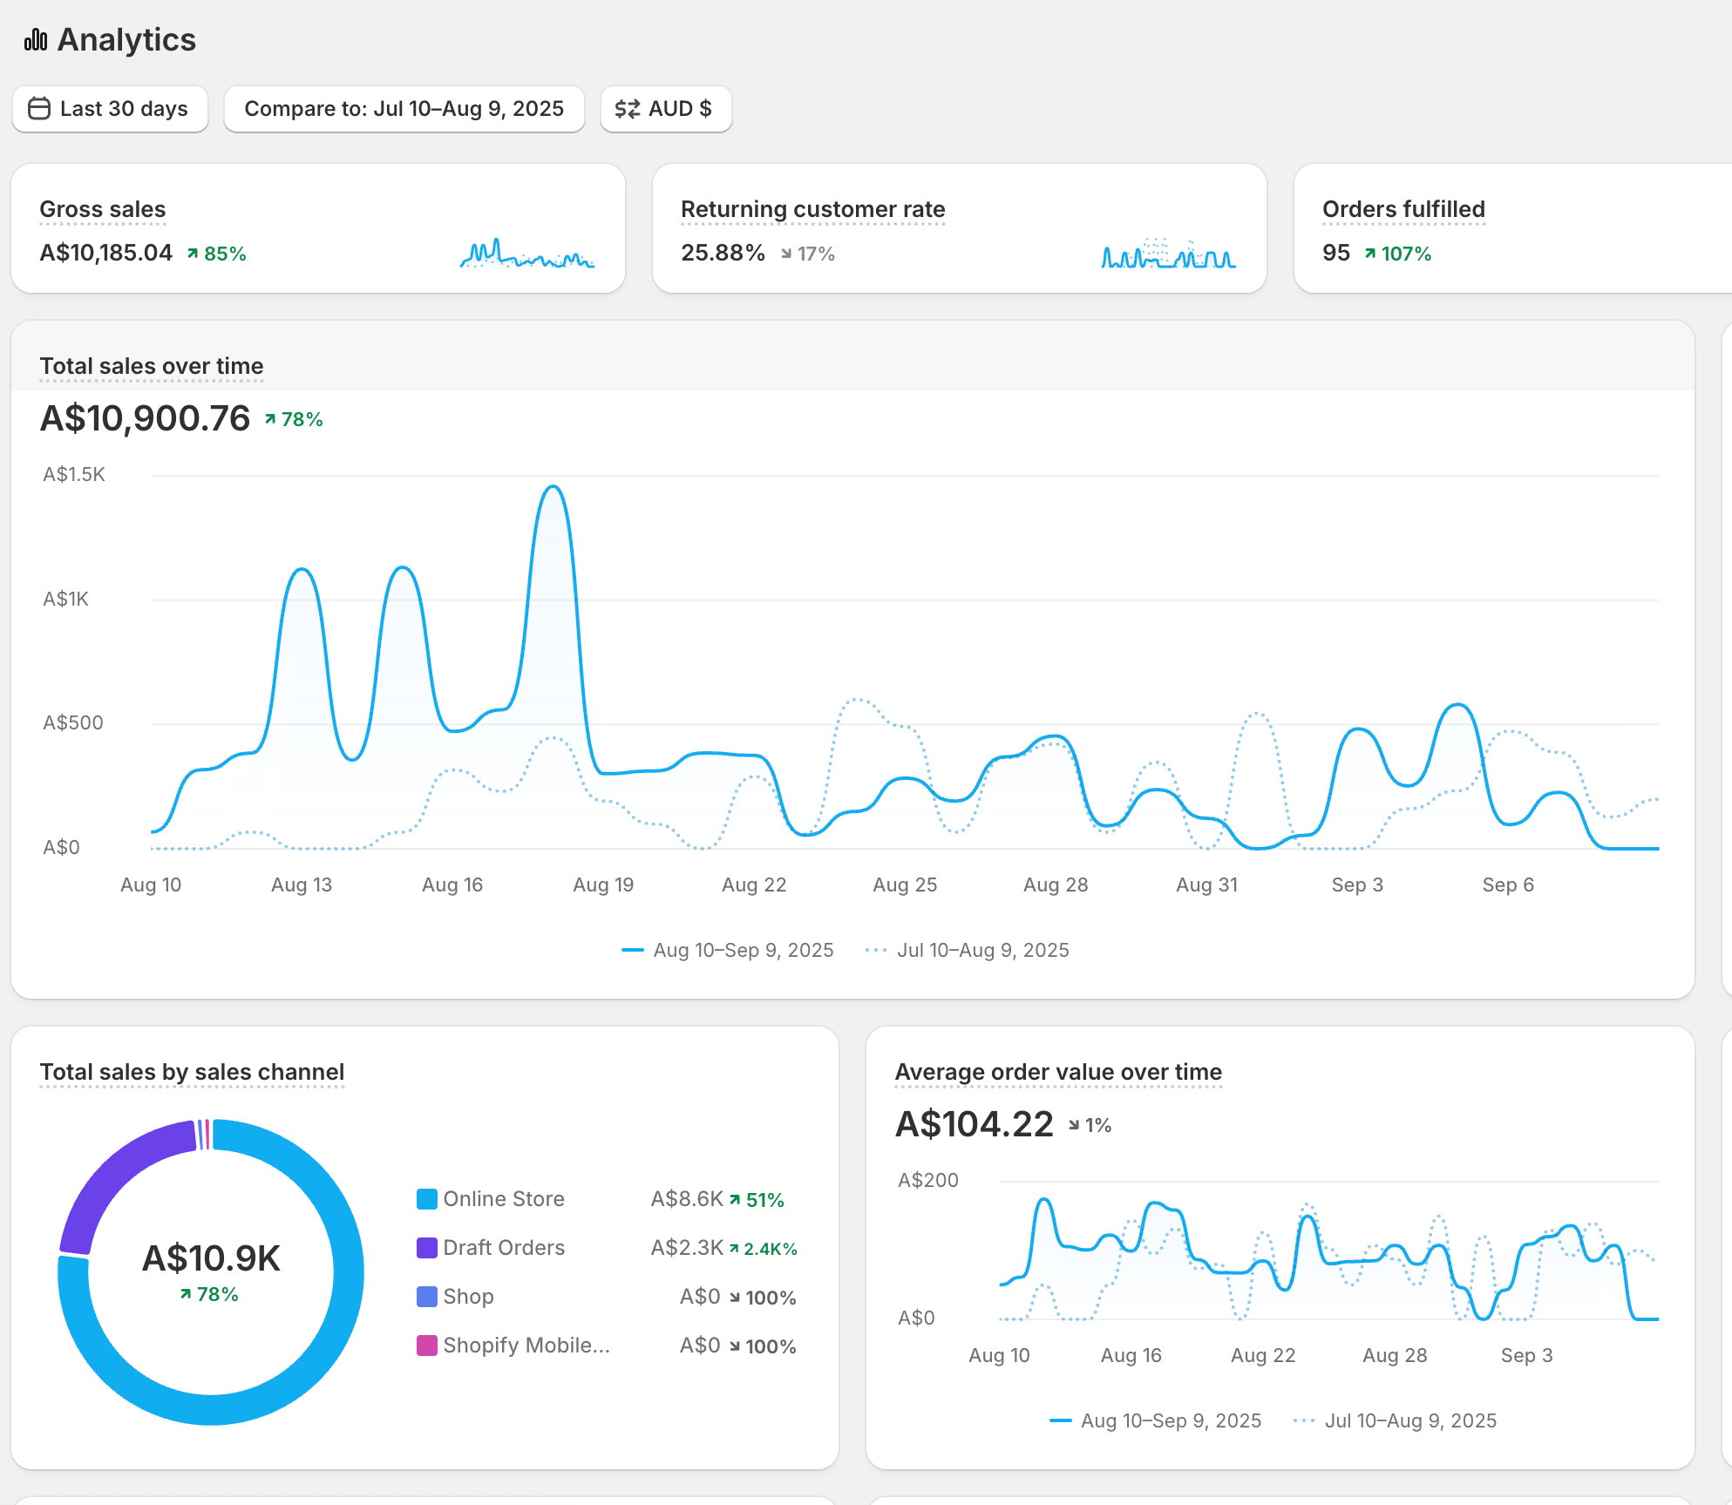This screenshot has height=1505, width=1732.
Task: Open the Total sales over time report
Action: 152,366
